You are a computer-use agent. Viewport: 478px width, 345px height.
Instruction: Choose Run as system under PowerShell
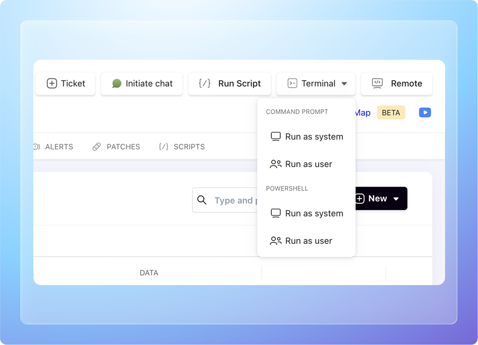314,214
